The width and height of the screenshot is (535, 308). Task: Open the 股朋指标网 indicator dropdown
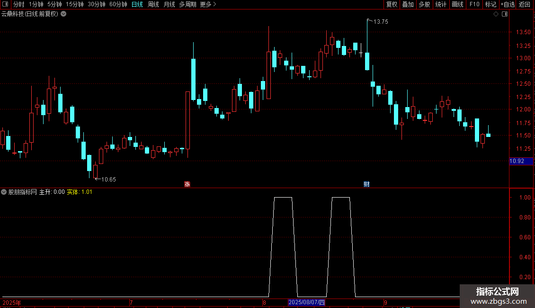pyautogui.click(x=4, y=192)
